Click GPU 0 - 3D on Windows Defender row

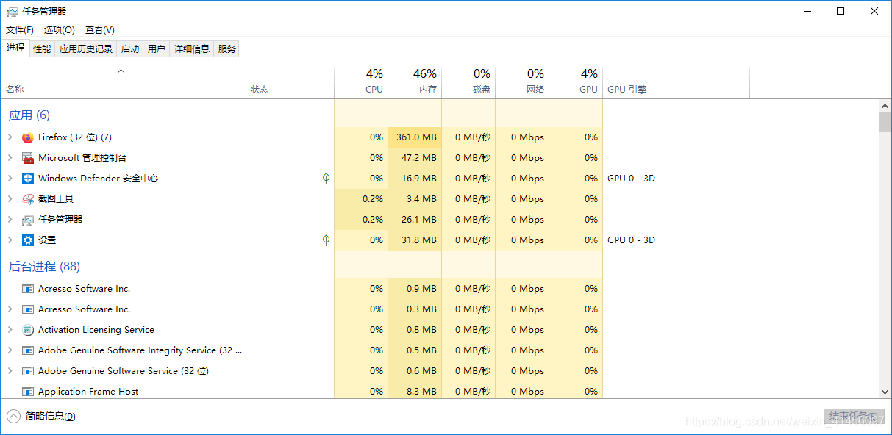(631, 179)
